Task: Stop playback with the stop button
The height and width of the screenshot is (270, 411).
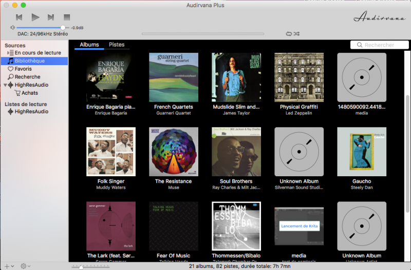Action: click(x=67, y=17)
